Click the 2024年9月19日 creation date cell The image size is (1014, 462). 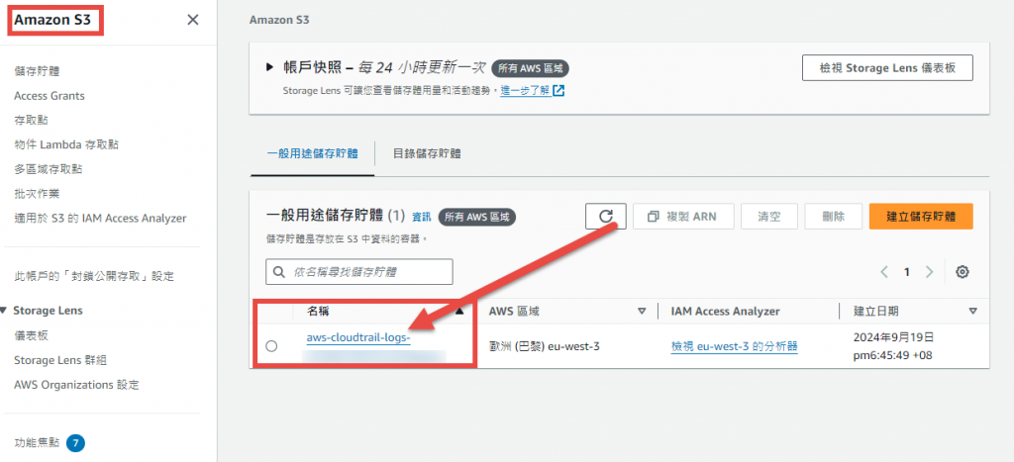point(893,346)
